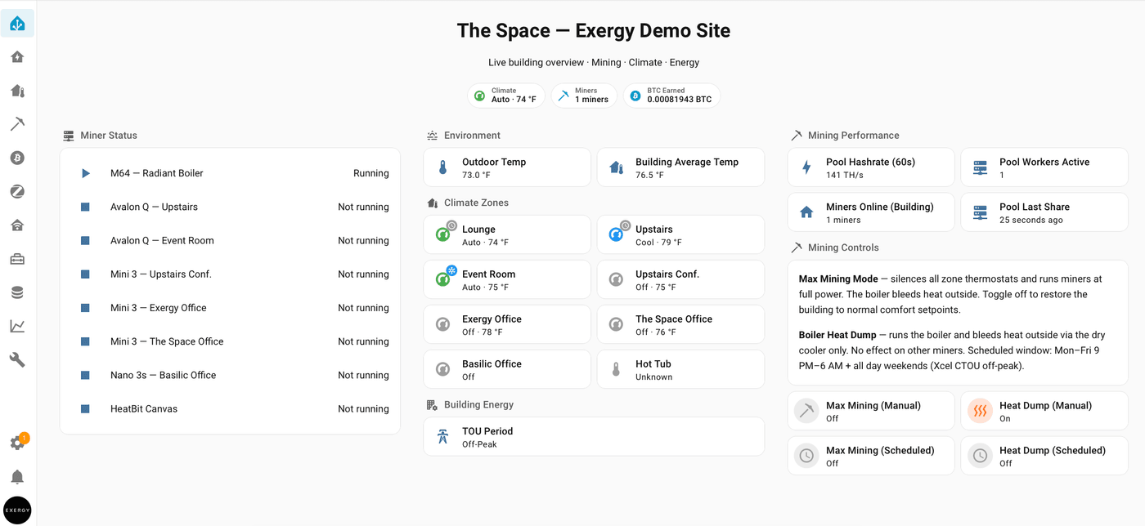Open the toolbox icon in sidebar
This screenshot has height=526, width=1145.
17,259
